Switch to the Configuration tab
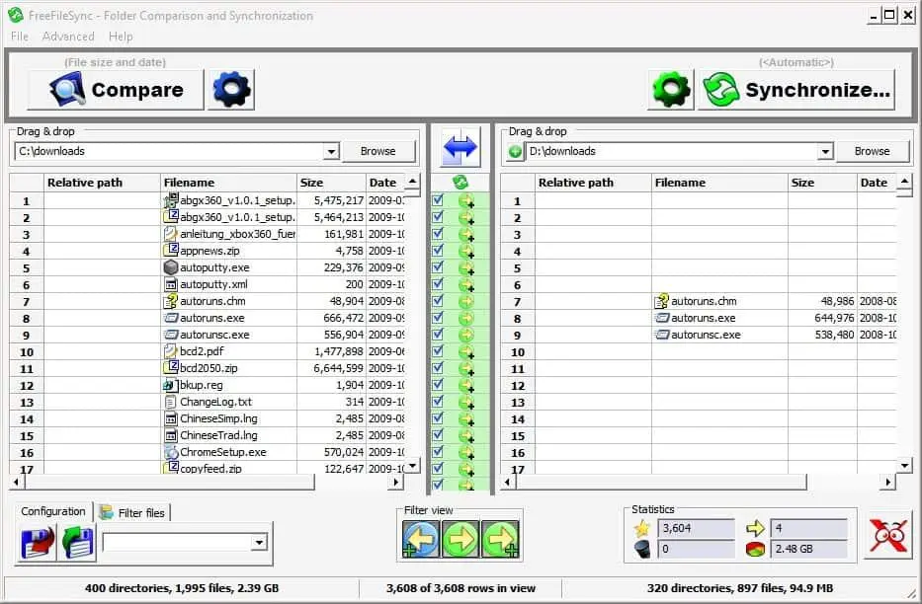This screenshot has width=922, height=604. pyautogui.click(x=53, y=511)
